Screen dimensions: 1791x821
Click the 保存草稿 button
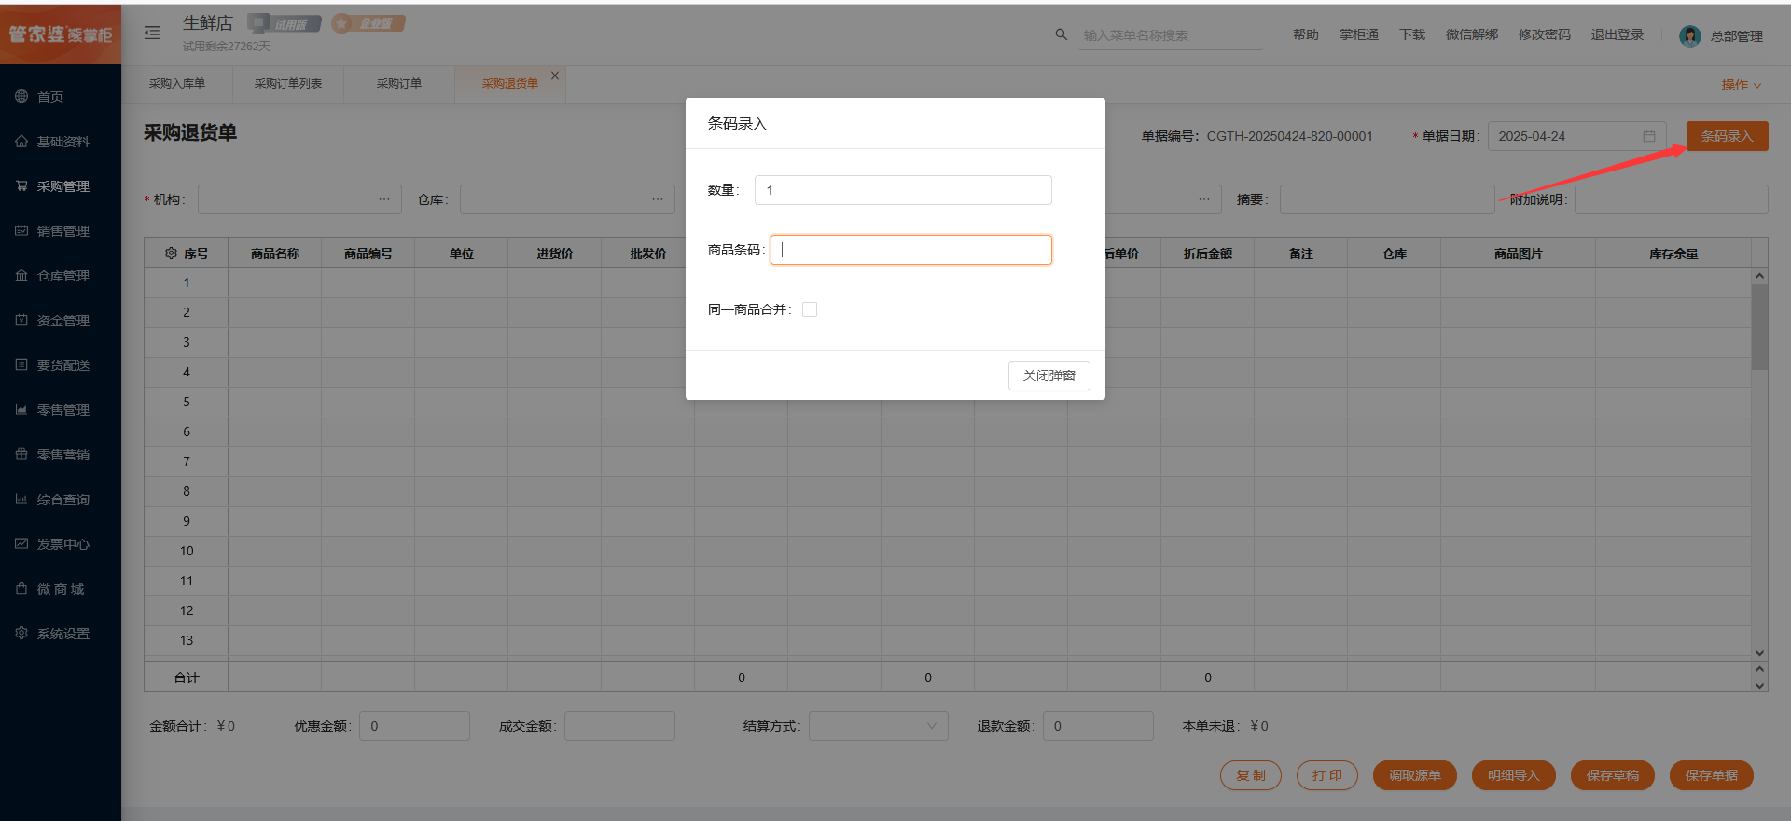pos(1613,775)
